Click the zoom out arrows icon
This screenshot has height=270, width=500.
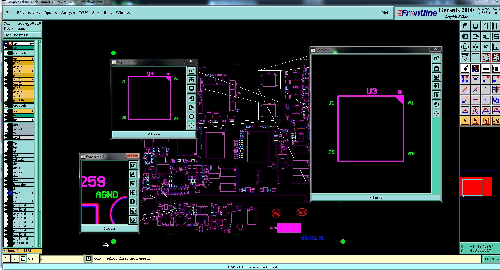(476, 47)
